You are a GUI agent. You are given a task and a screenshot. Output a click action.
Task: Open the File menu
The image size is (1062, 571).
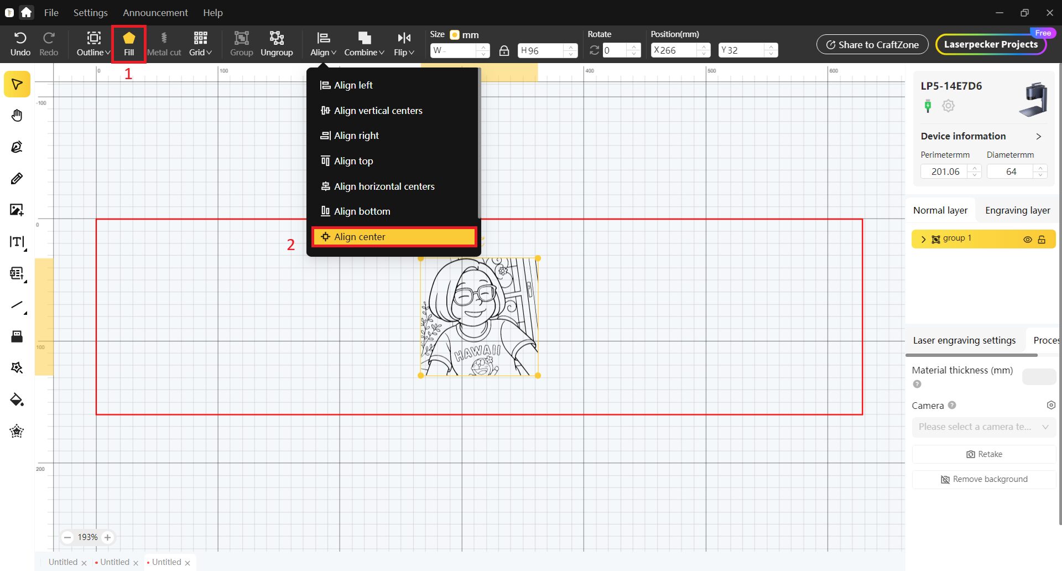[51, 12]
